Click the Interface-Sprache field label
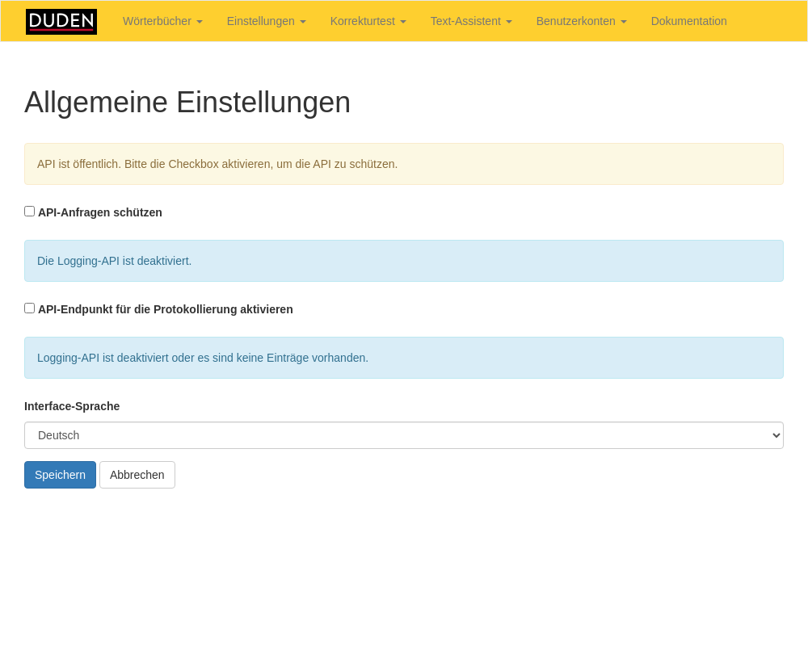Screen dimensions: 808x646 (72, 406)
